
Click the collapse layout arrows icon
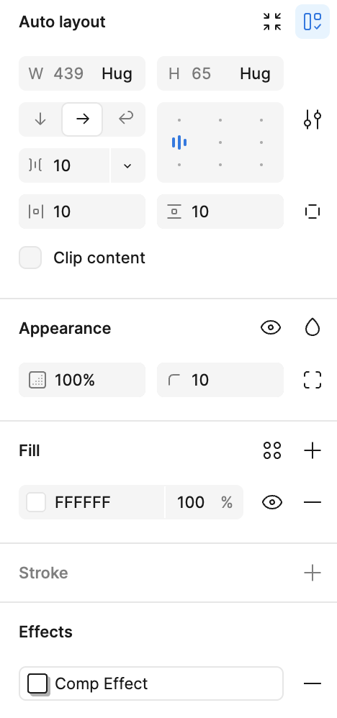coord(272,22)
